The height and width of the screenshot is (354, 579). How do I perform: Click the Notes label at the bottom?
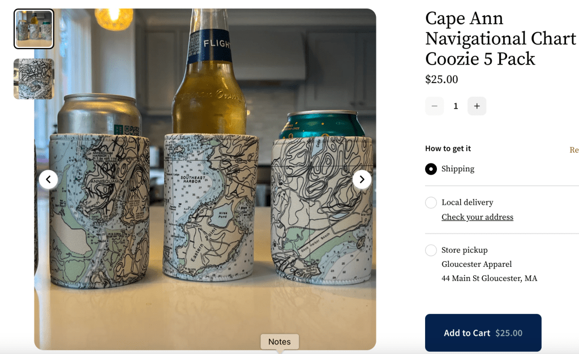tap(280, 342)
